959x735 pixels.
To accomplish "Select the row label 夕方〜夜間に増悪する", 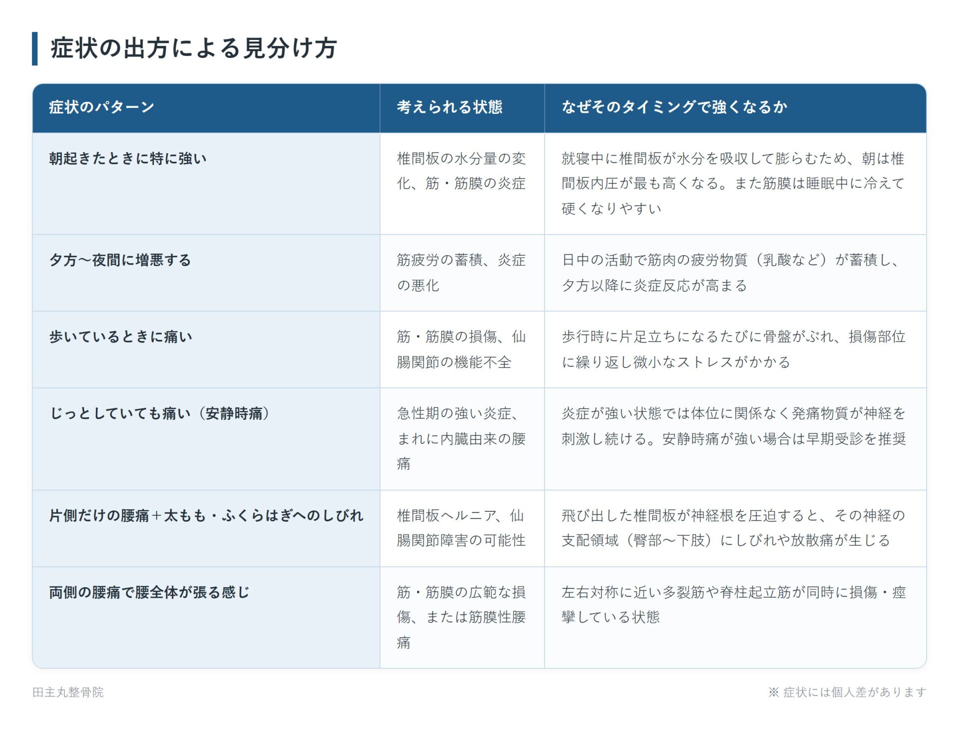I will [120, 260].
